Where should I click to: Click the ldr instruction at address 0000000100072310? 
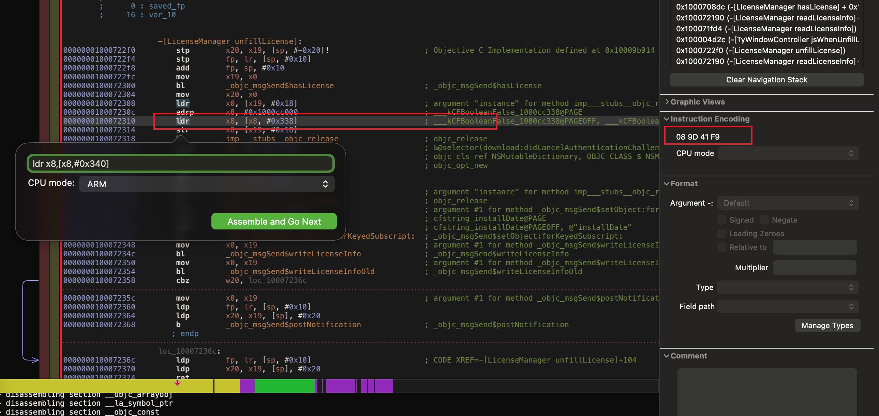182,121
